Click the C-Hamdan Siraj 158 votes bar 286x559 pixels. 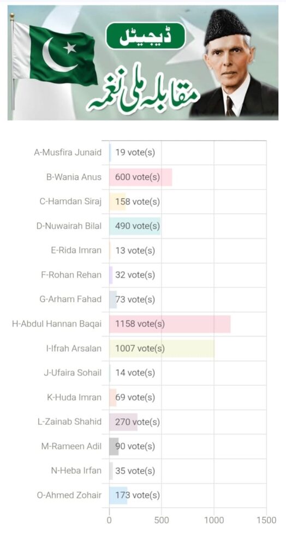click(117, 202)
